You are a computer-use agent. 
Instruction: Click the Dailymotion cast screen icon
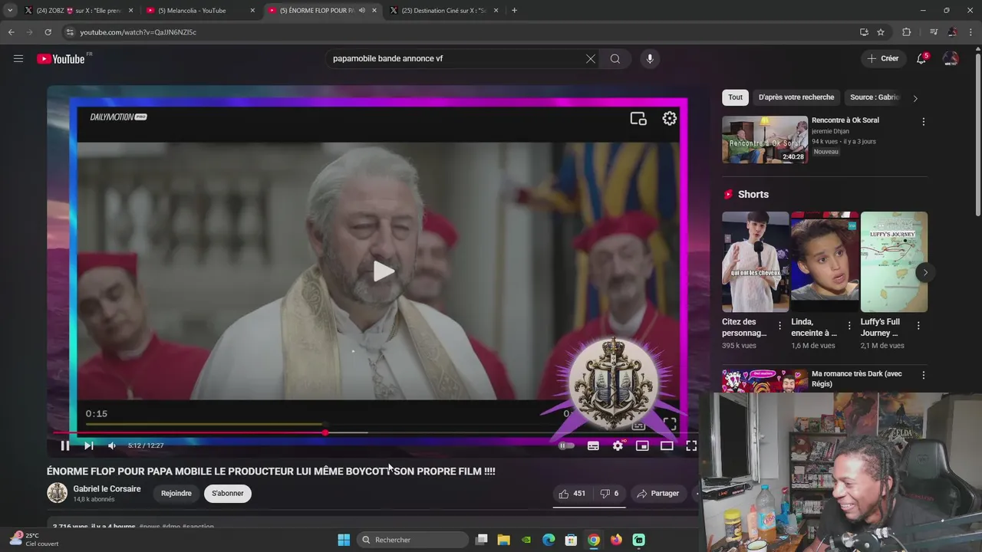pyautogui.click(x=638, y=118)
